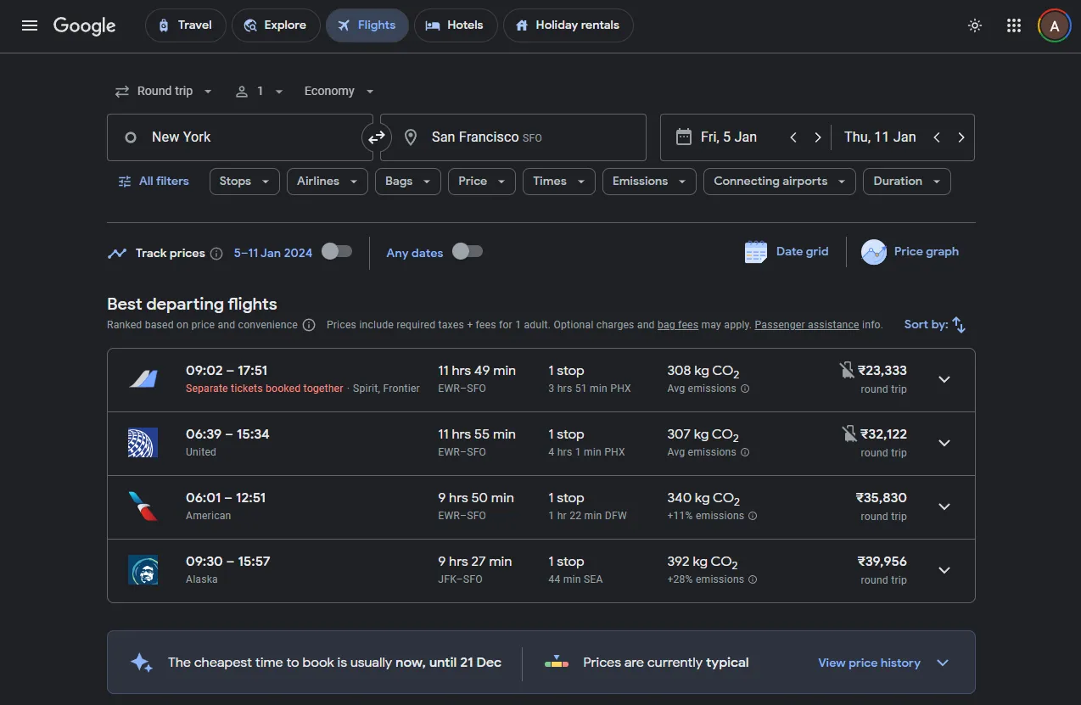Click the Fri, 5 Jan departure date
Screen dimensions: 1081x705
(x=729, y=137)
